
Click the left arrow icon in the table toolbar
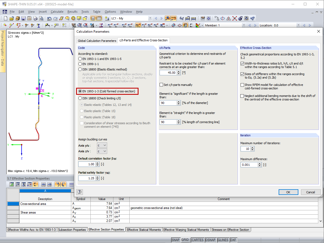43,184
